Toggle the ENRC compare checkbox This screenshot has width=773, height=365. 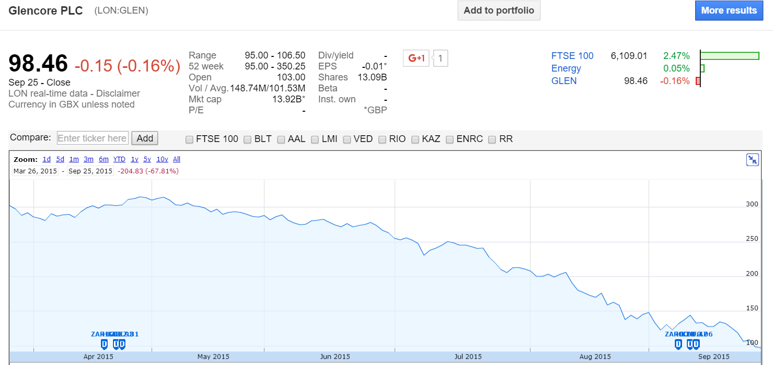pos(450,139)
